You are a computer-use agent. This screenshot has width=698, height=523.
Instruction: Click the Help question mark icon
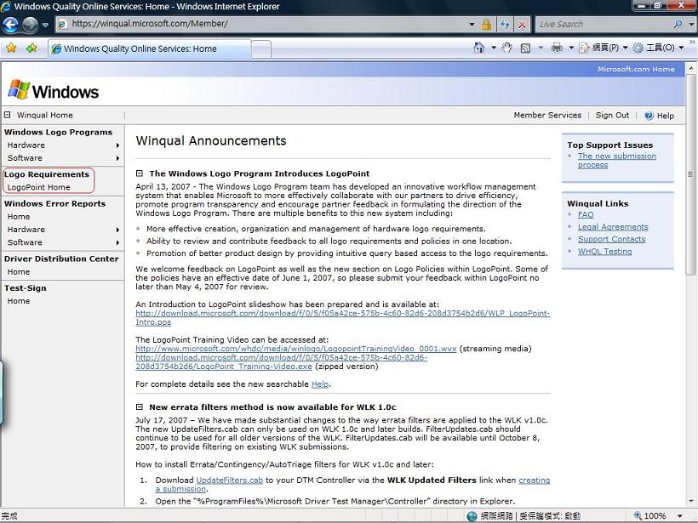[649, 116]
